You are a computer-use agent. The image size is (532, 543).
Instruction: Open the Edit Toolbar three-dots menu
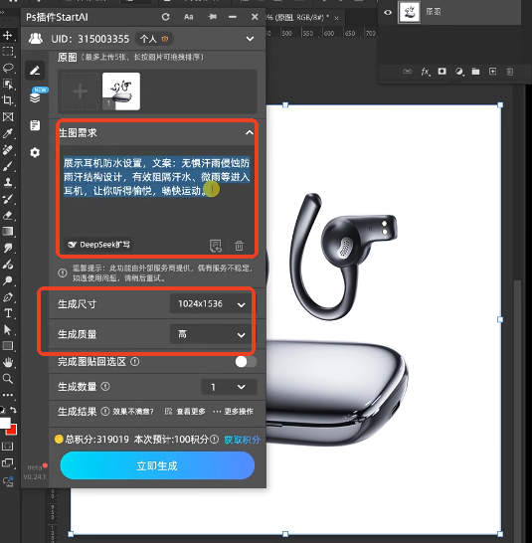[x=8, y=395]
